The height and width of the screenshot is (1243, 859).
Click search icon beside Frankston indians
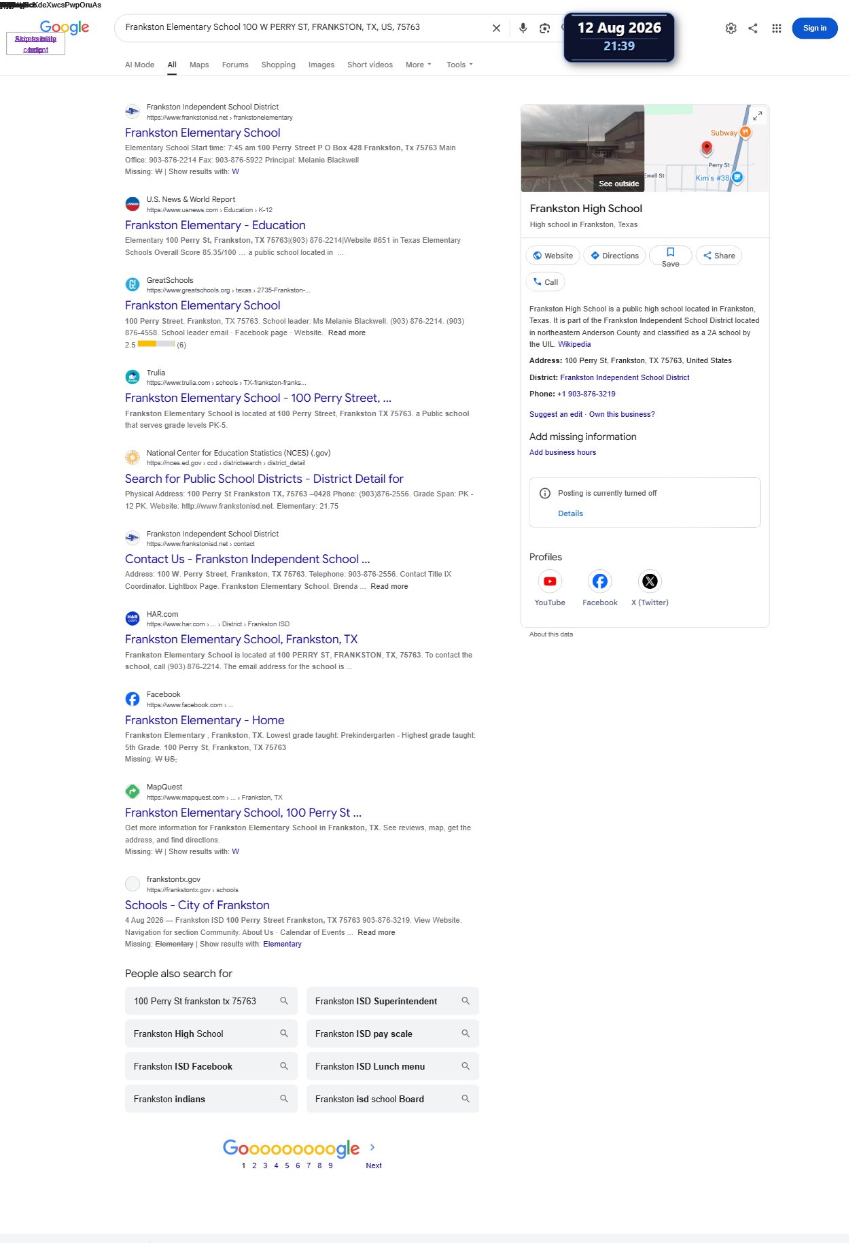click(x=284, y=1099)
